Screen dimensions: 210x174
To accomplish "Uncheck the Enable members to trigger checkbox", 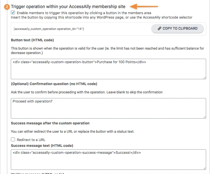I will point(13,13).
